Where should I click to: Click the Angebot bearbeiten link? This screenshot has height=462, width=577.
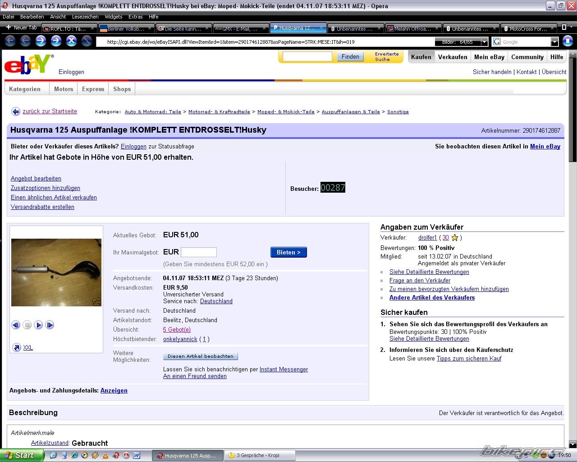36,179
